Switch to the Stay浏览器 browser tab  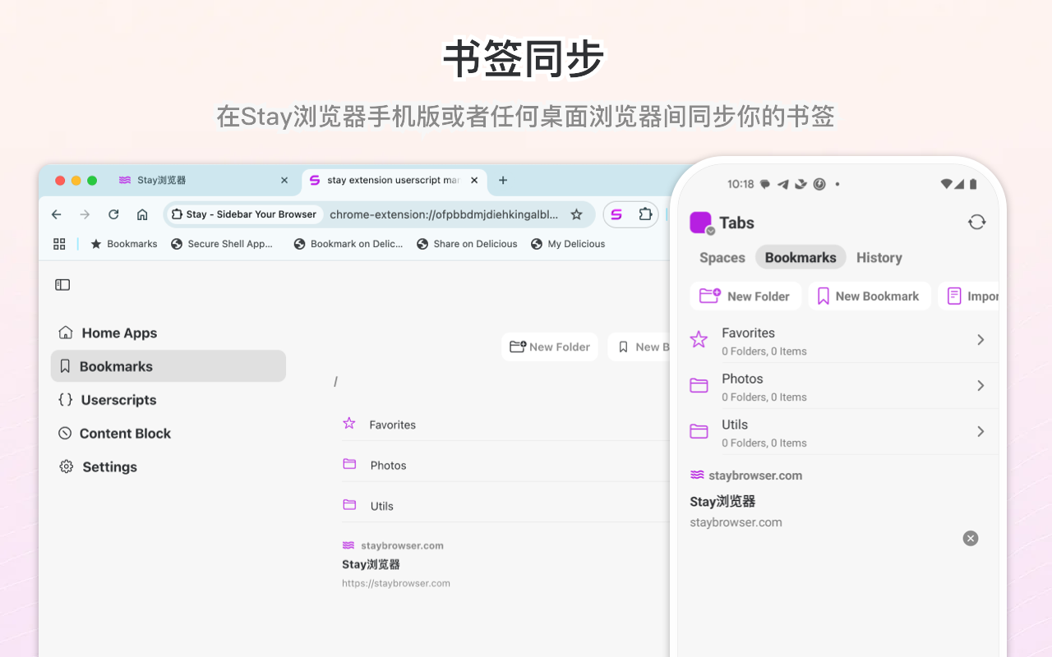(203, 181)
